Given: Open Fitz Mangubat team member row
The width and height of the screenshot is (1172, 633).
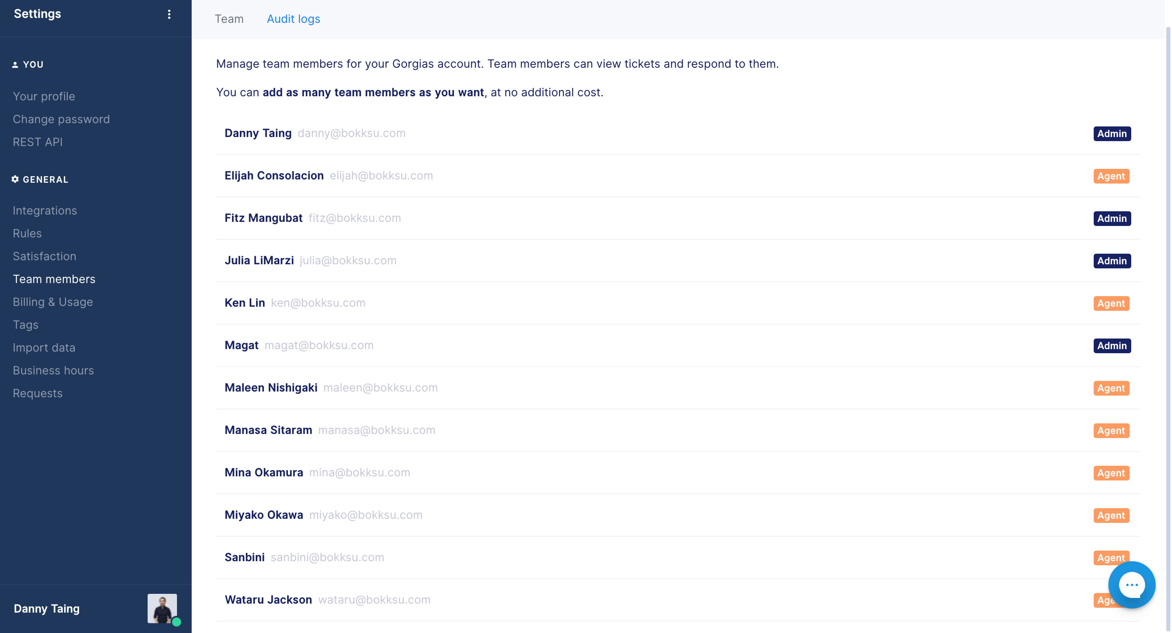Looking at the screenshot, I should 263,218.
